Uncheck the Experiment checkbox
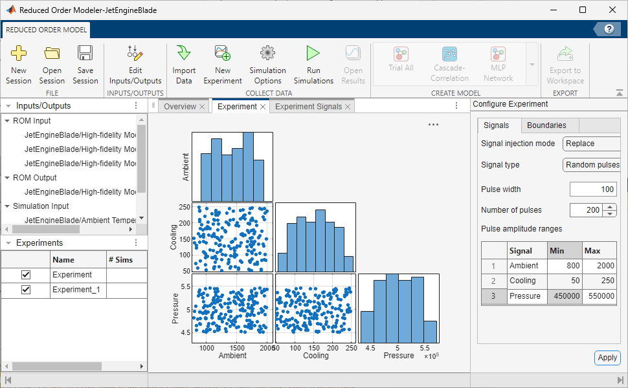 click(x=25, y=274)
